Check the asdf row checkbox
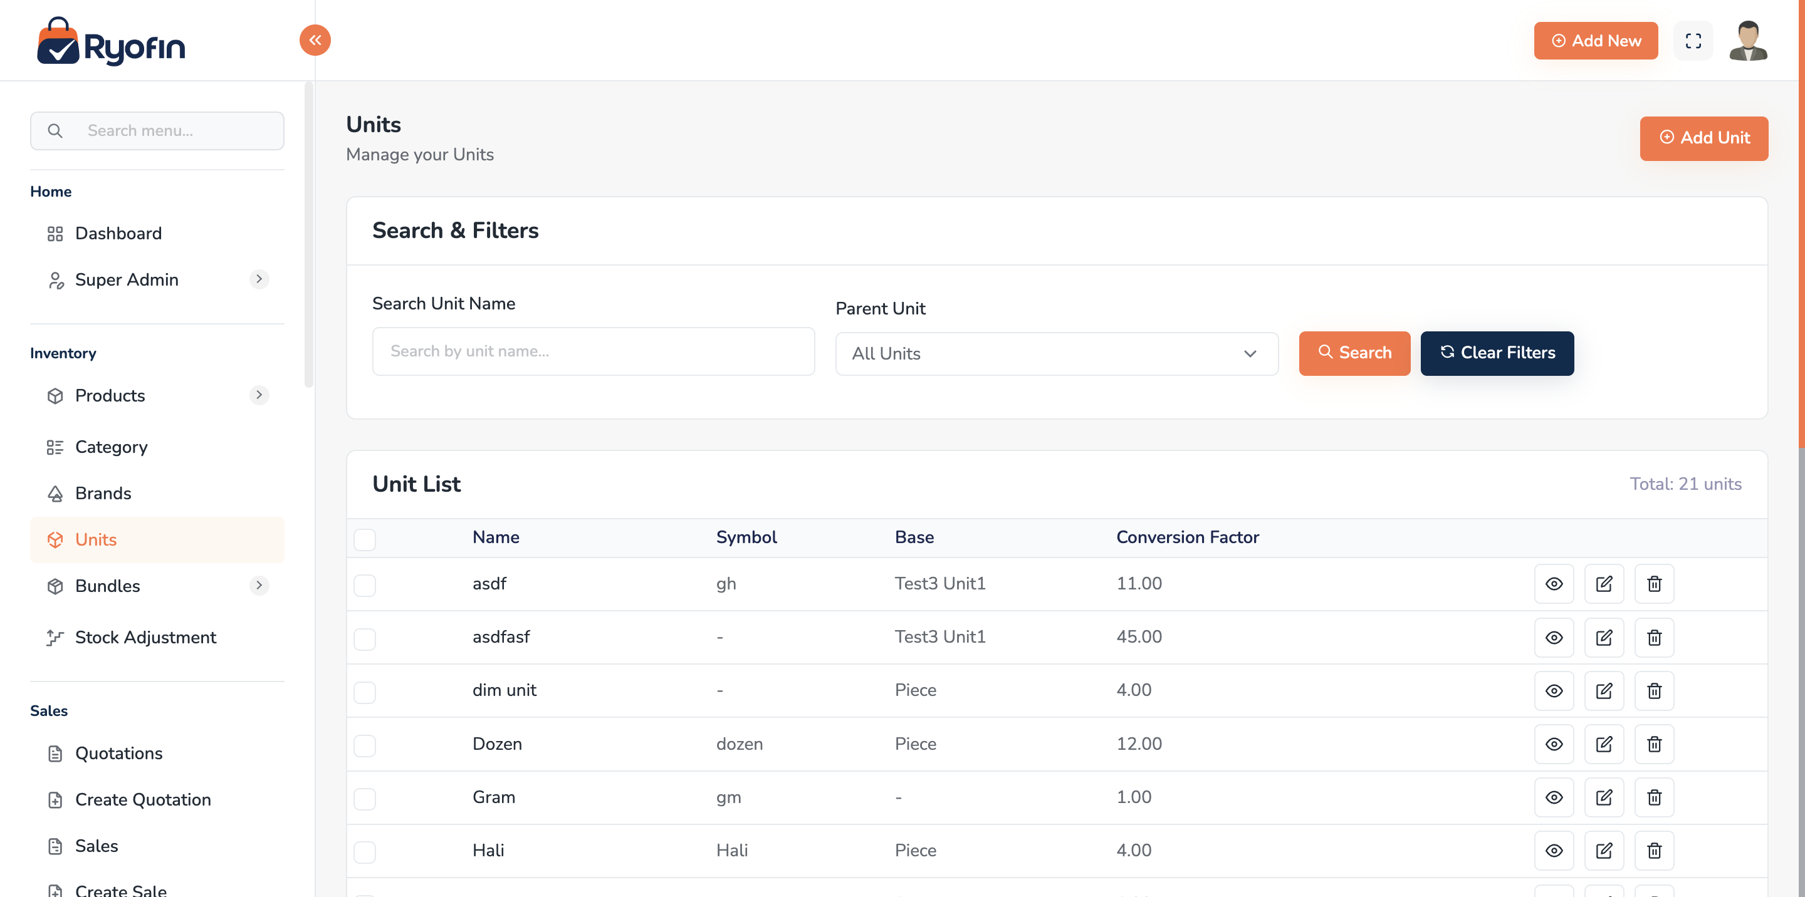The image size is (1805, 897). coord(364,584)
